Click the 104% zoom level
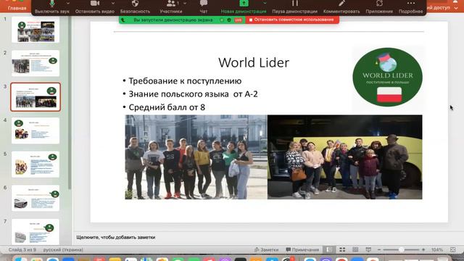Viewport: 464px width, 261px height. click(436, 249)
